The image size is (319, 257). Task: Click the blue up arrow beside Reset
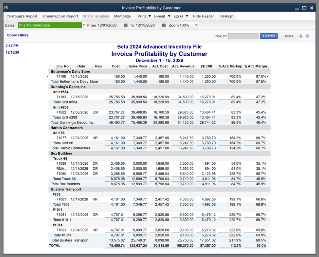[x=301, y=36]
